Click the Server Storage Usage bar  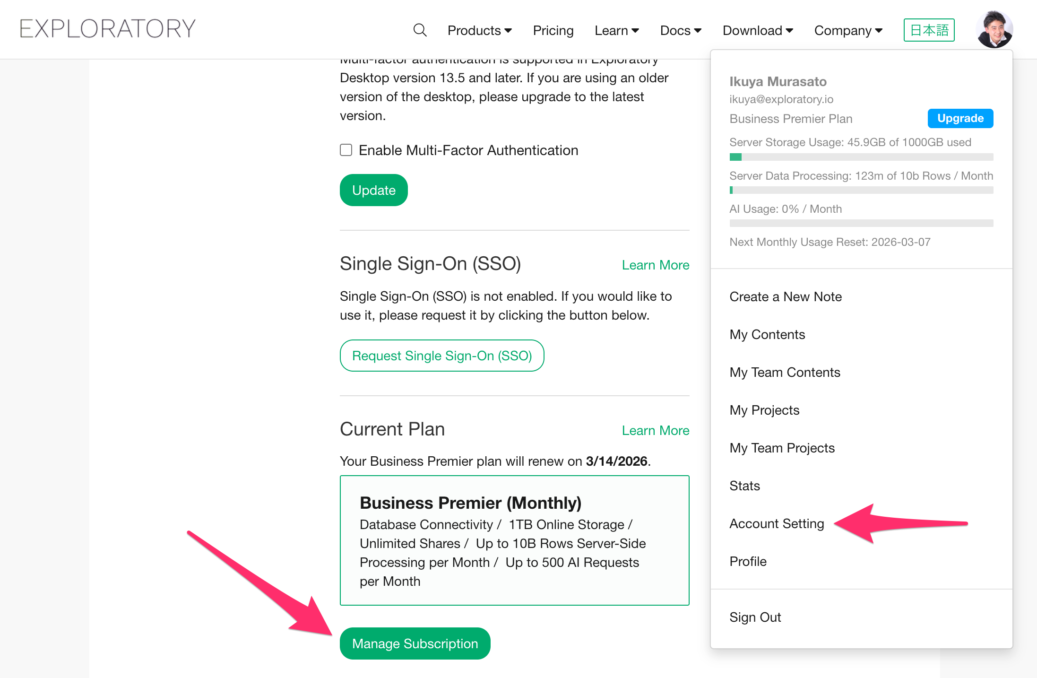[x=861, y=157]
